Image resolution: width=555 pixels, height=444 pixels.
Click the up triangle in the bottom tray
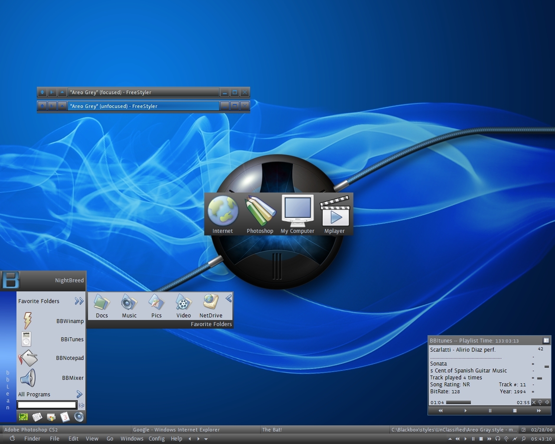(450, 439)
